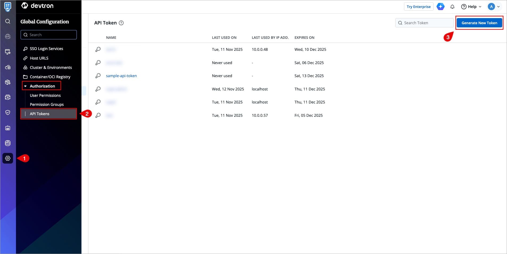This screenshot has width=507, height=254.
Task: Click the Global Configuration gear icon
Action: [8, 158]
